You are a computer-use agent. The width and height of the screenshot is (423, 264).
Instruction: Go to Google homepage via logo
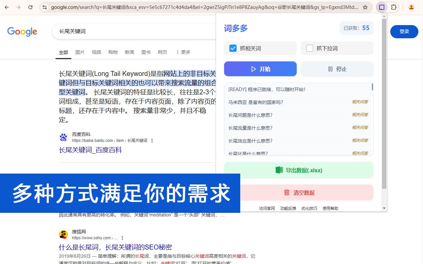pos(22,32)
